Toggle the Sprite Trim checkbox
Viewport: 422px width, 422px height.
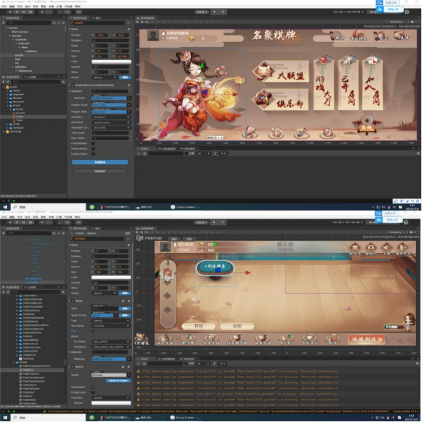click(x=93, y=331)
